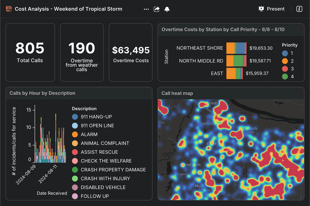Toggle Priority 1 blue legend swatch

(285, 53)
